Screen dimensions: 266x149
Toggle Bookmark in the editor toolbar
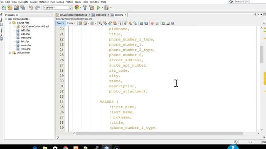point(135,23)
